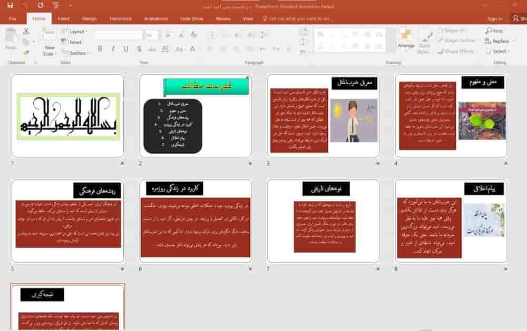Open the font name combo box
This screenshot has height=331, width=527.
tap(119, 35)
